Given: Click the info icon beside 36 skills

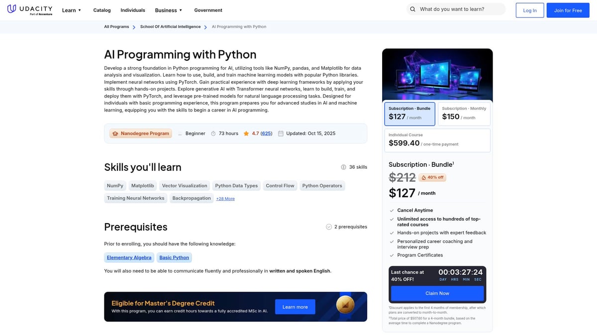Looking at the screenshot, I should [x=343, y=167].
